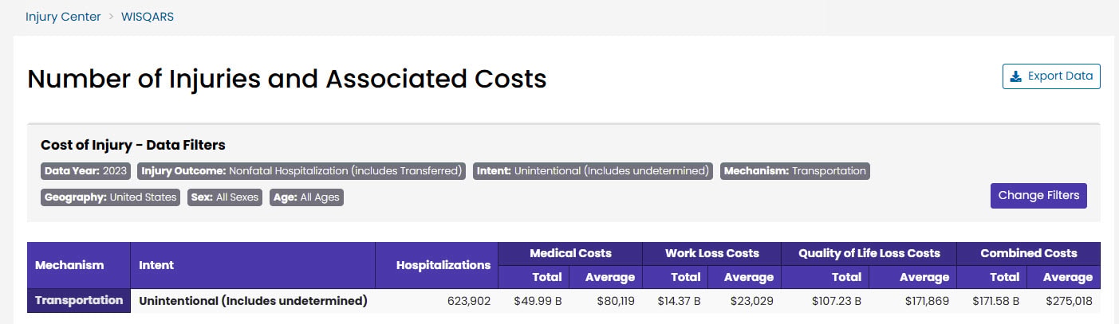The width and height of the screenshot is (1119, 324).
Task: Click the Intent Unintentional filter tag
Action: point(593,171)
